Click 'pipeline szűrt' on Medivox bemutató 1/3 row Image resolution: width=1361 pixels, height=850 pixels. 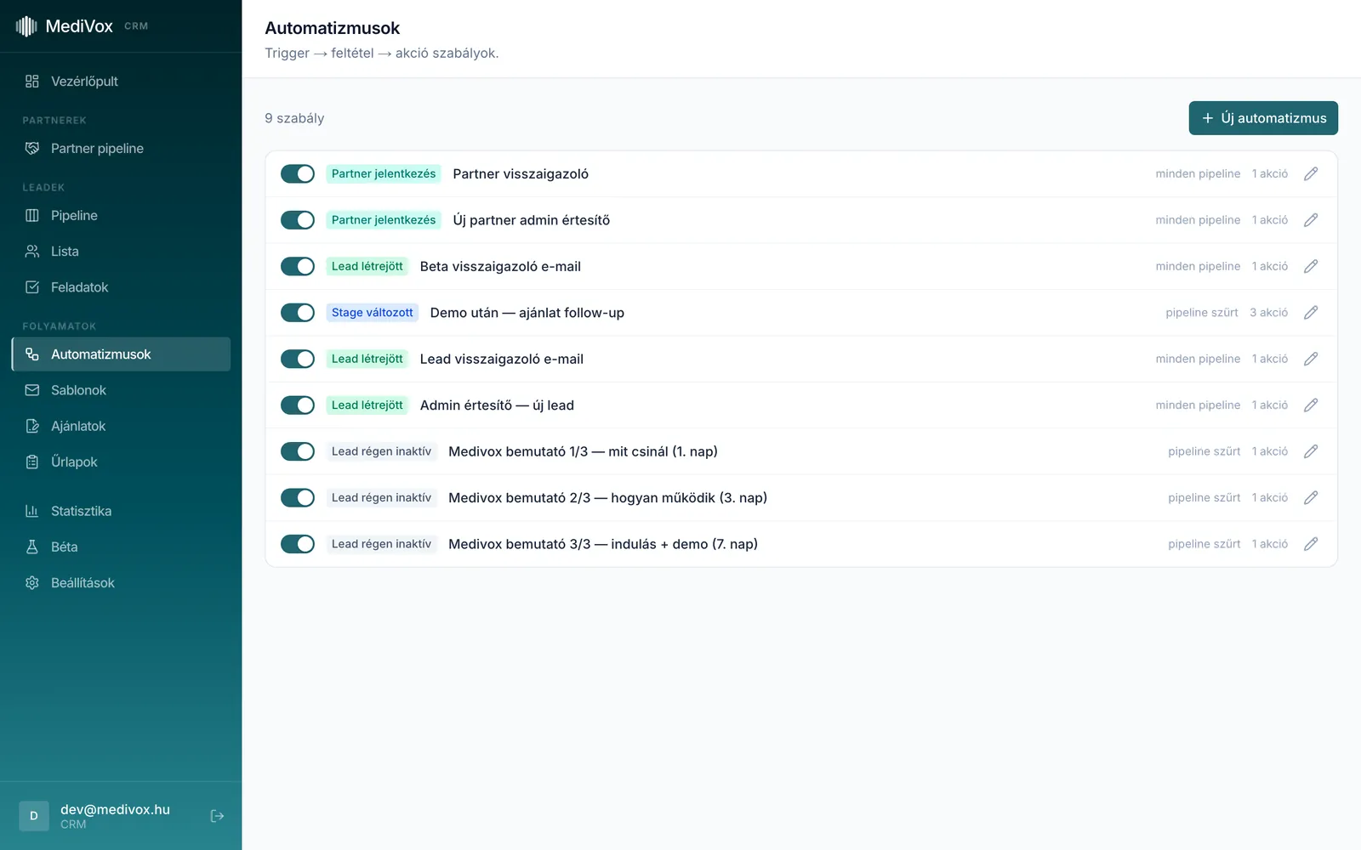(x=1204, y=451)
